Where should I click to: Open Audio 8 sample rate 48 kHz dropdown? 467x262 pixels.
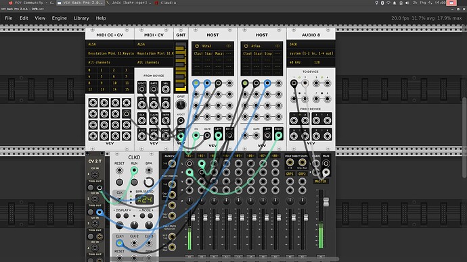(x=298, y=62)
